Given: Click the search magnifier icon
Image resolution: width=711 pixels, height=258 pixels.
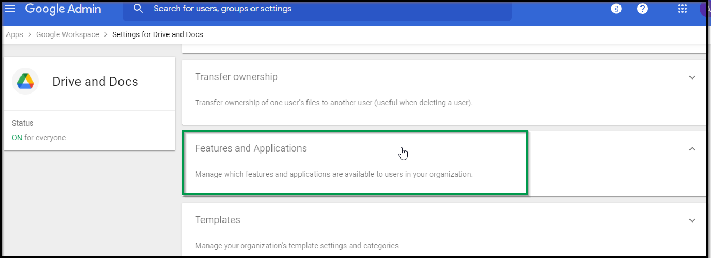Looking at the screenshot, I should coord(138,9).
